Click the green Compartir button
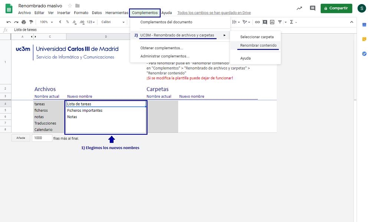 (x=336, y=8)
